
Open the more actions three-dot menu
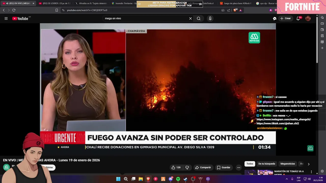coord(239,167)
